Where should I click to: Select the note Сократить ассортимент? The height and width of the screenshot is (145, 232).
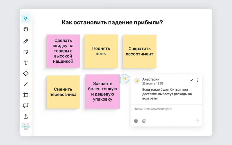click(139, 51)
